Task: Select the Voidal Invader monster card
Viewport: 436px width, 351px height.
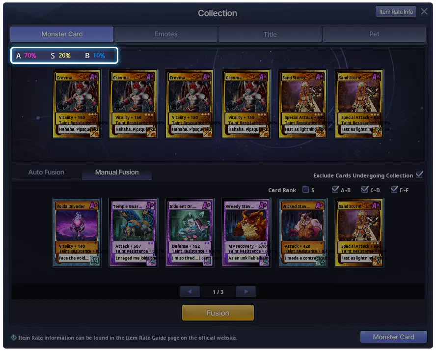Action: coord(77,233)
